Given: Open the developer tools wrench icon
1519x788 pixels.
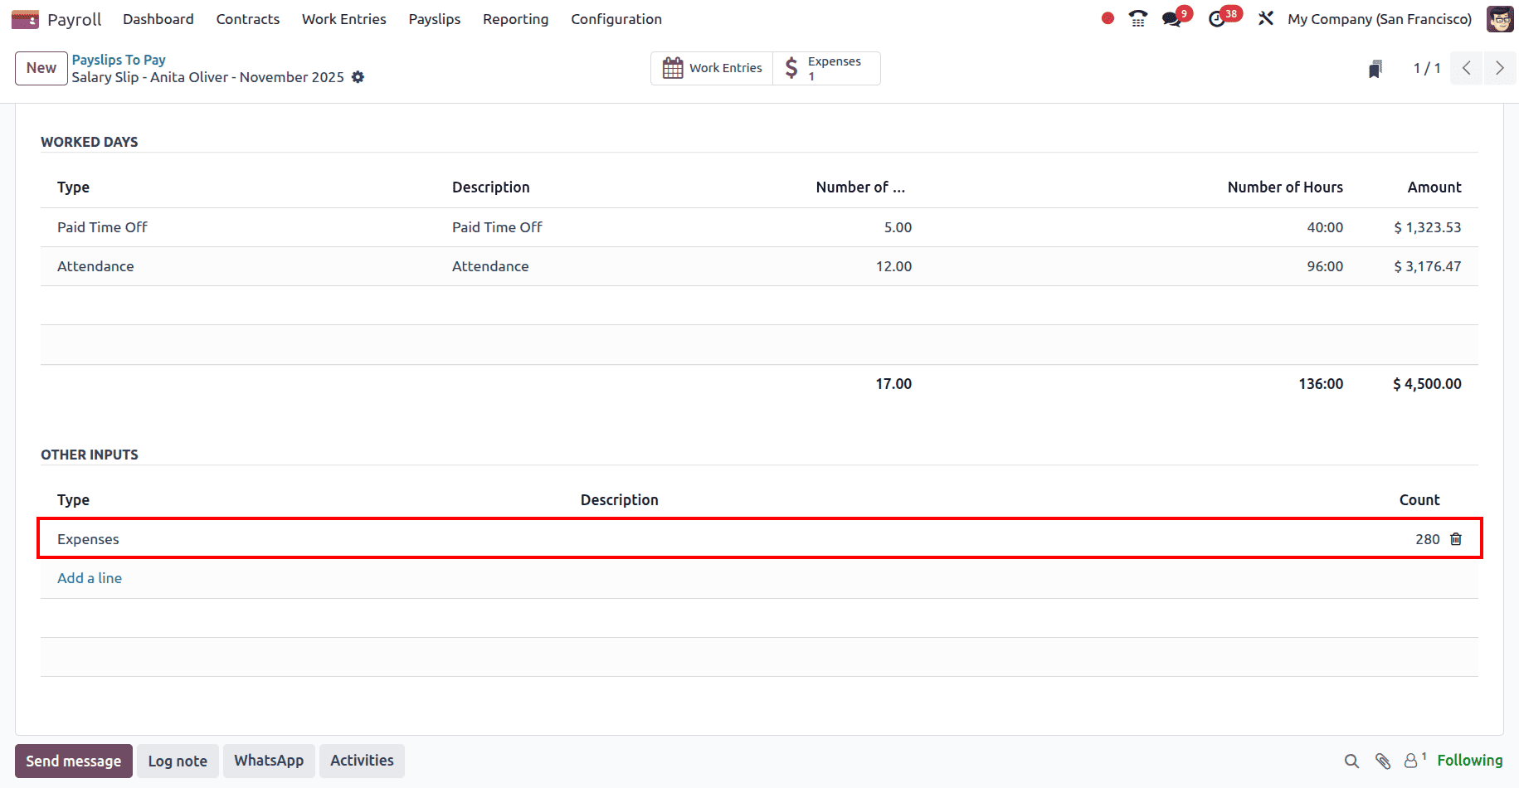Looking at the screenshot, I should 1265,17.
